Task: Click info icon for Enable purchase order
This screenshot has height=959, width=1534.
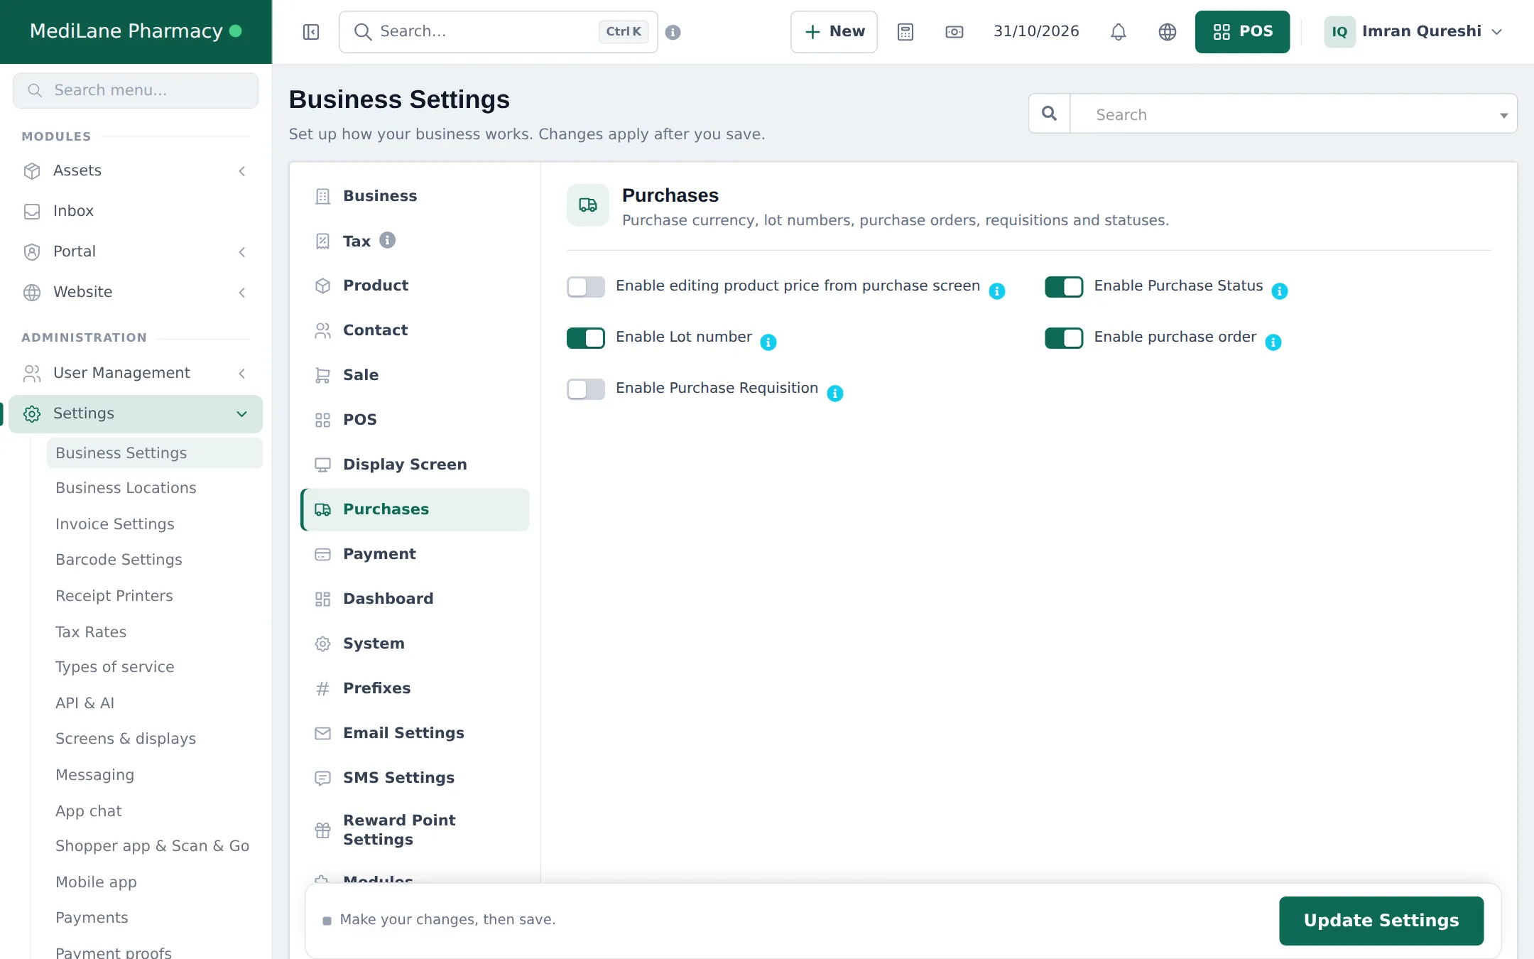Action: 1273,342
